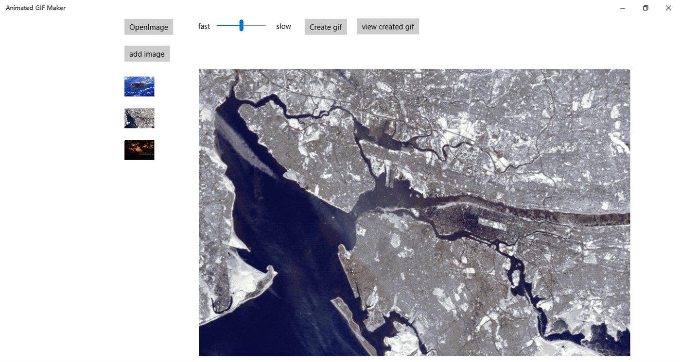Open the view created gif result
The width and height of the screenshot is (680, 362).
tap(387, 26)
